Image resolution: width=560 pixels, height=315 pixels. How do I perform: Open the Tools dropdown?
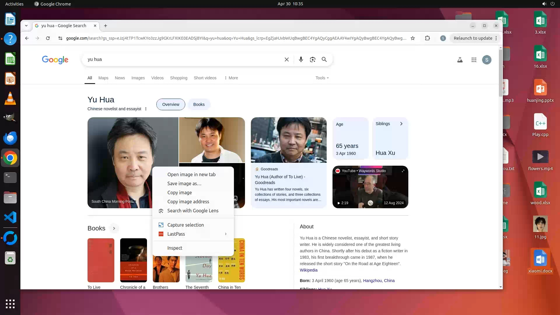click(322, 78)
